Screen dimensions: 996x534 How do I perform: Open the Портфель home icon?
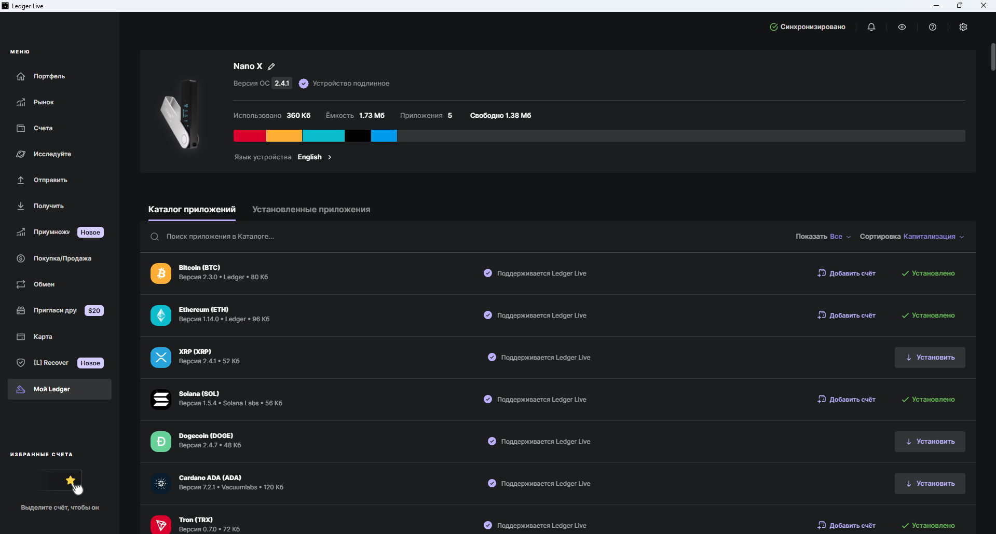tap(21, 76)
